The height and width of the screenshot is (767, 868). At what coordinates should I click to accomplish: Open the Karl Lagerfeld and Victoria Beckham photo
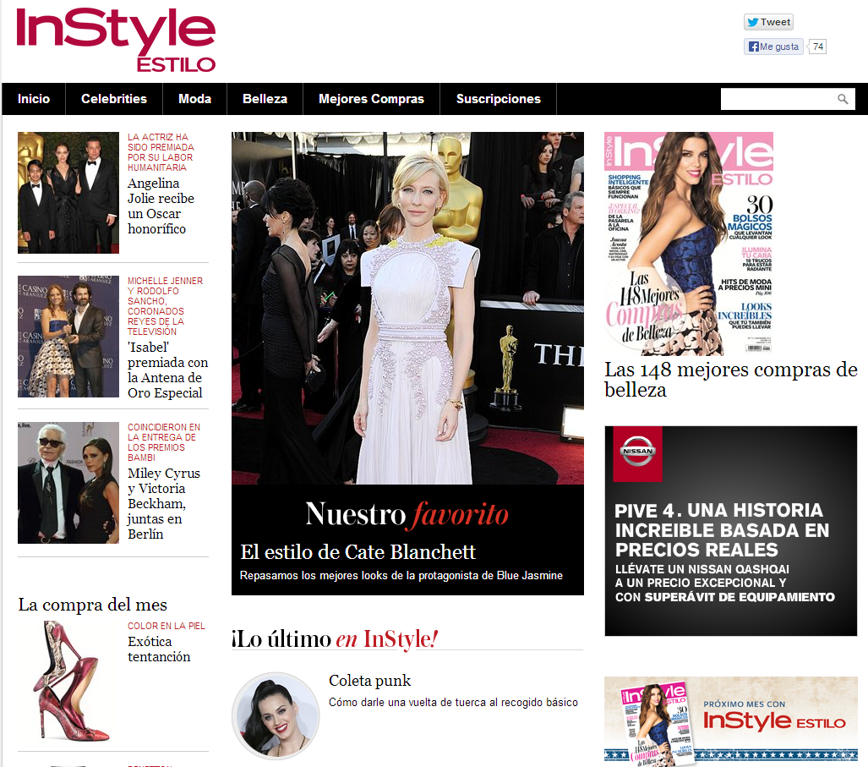click(x=68, y=482)
